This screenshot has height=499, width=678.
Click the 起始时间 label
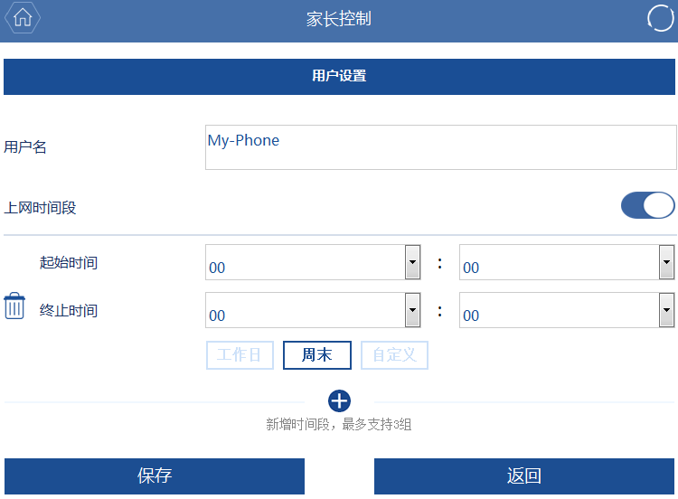pos(69,262)
